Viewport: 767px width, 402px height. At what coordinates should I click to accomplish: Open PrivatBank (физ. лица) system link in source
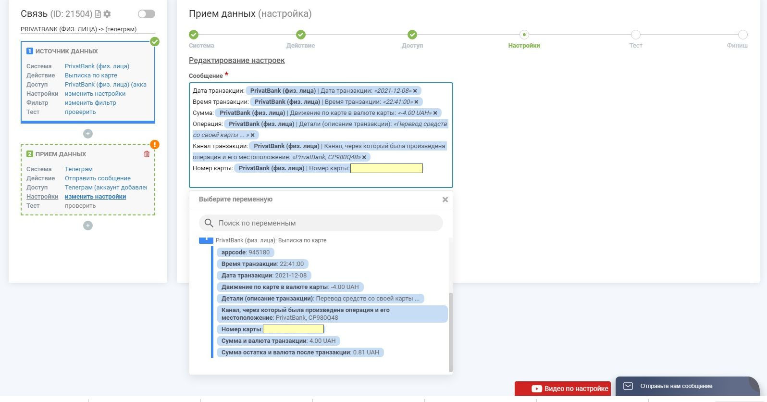pyautogui.click(x=97, y=66)
